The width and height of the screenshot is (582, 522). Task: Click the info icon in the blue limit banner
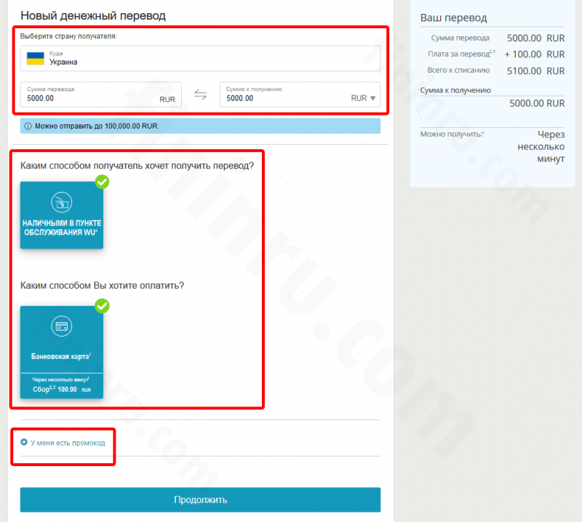(x=28, y=127)
